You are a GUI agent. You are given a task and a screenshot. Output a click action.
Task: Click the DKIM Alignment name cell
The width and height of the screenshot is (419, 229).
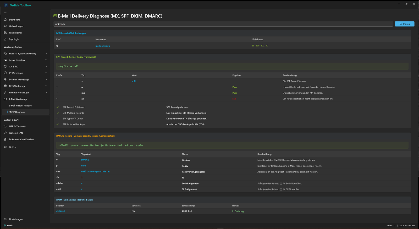[x=191, y=184]
